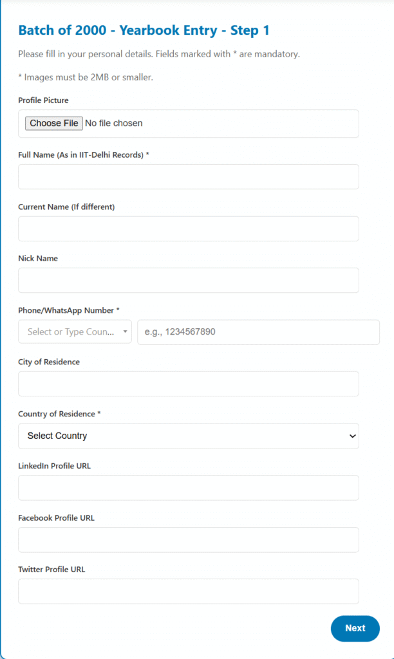The height and width of the screenshot is (659, 394).
Task: Open the country code combo box
Action: tap(71, 332)
